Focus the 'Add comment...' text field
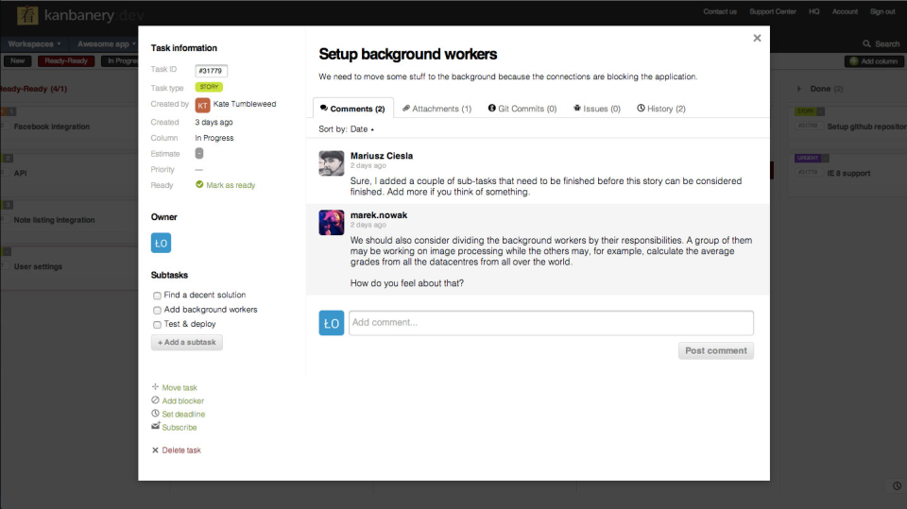The width and height of the screenshot is (907, 509). [x=551, y=323]
